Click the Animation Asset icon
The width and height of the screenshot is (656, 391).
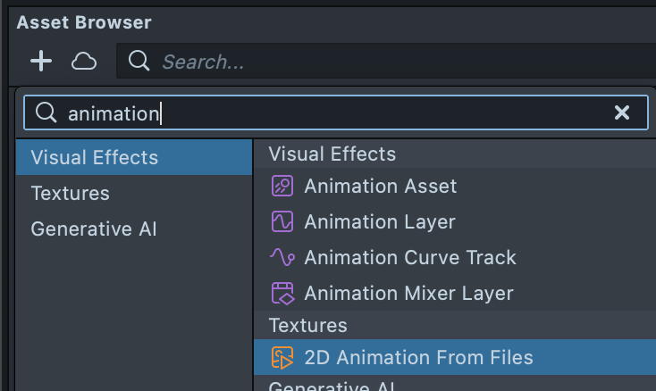click(x=282, y=186)
